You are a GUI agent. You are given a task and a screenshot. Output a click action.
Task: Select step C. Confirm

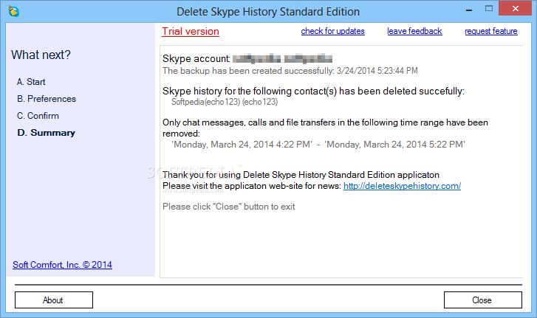38,116
